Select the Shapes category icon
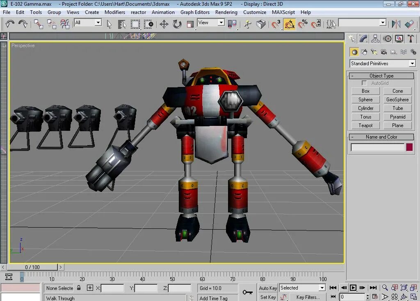 pos(364,52)
